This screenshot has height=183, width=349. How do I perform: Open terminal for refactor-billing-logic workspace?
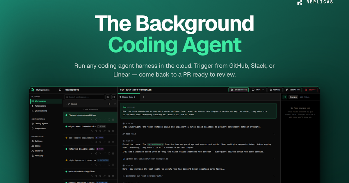pyautogui.click(x=92, y=153)
